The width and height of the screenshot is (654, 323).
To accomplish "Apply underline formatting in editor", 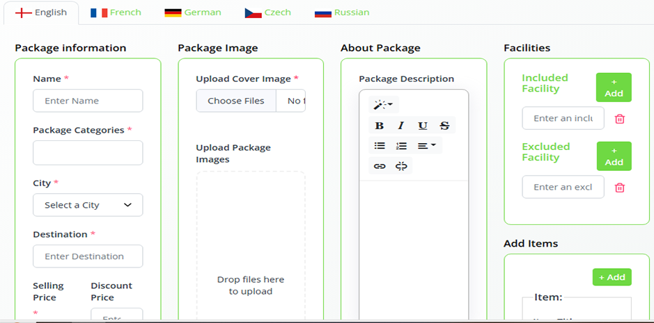I will 423,126.
